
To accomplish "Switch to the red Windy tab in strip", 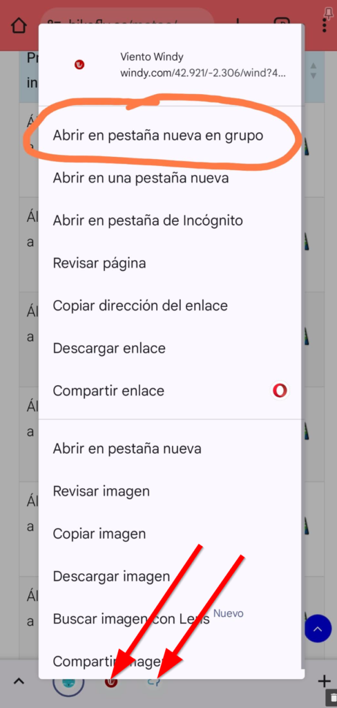I will click(x=111, y=682).
